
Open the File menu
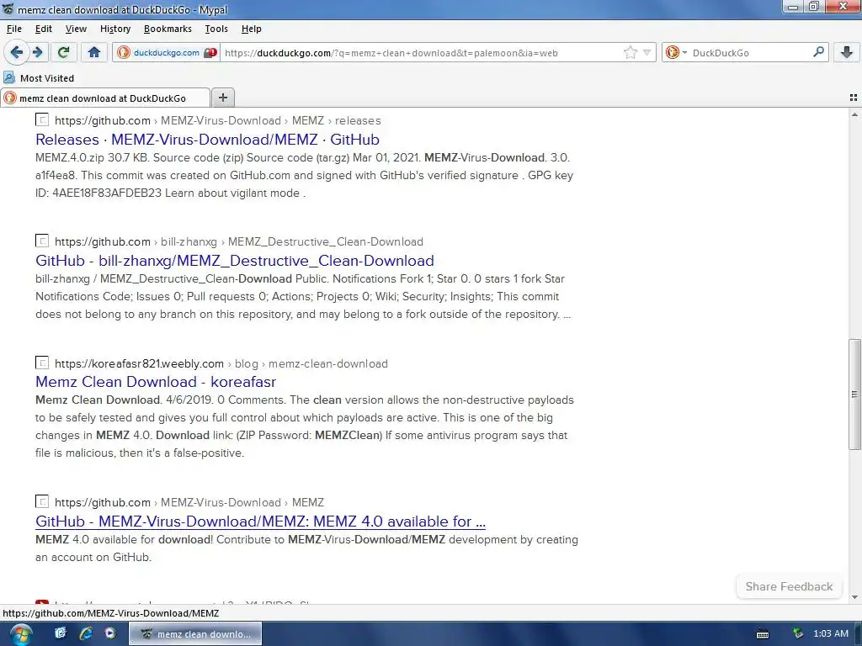(14, 29)
